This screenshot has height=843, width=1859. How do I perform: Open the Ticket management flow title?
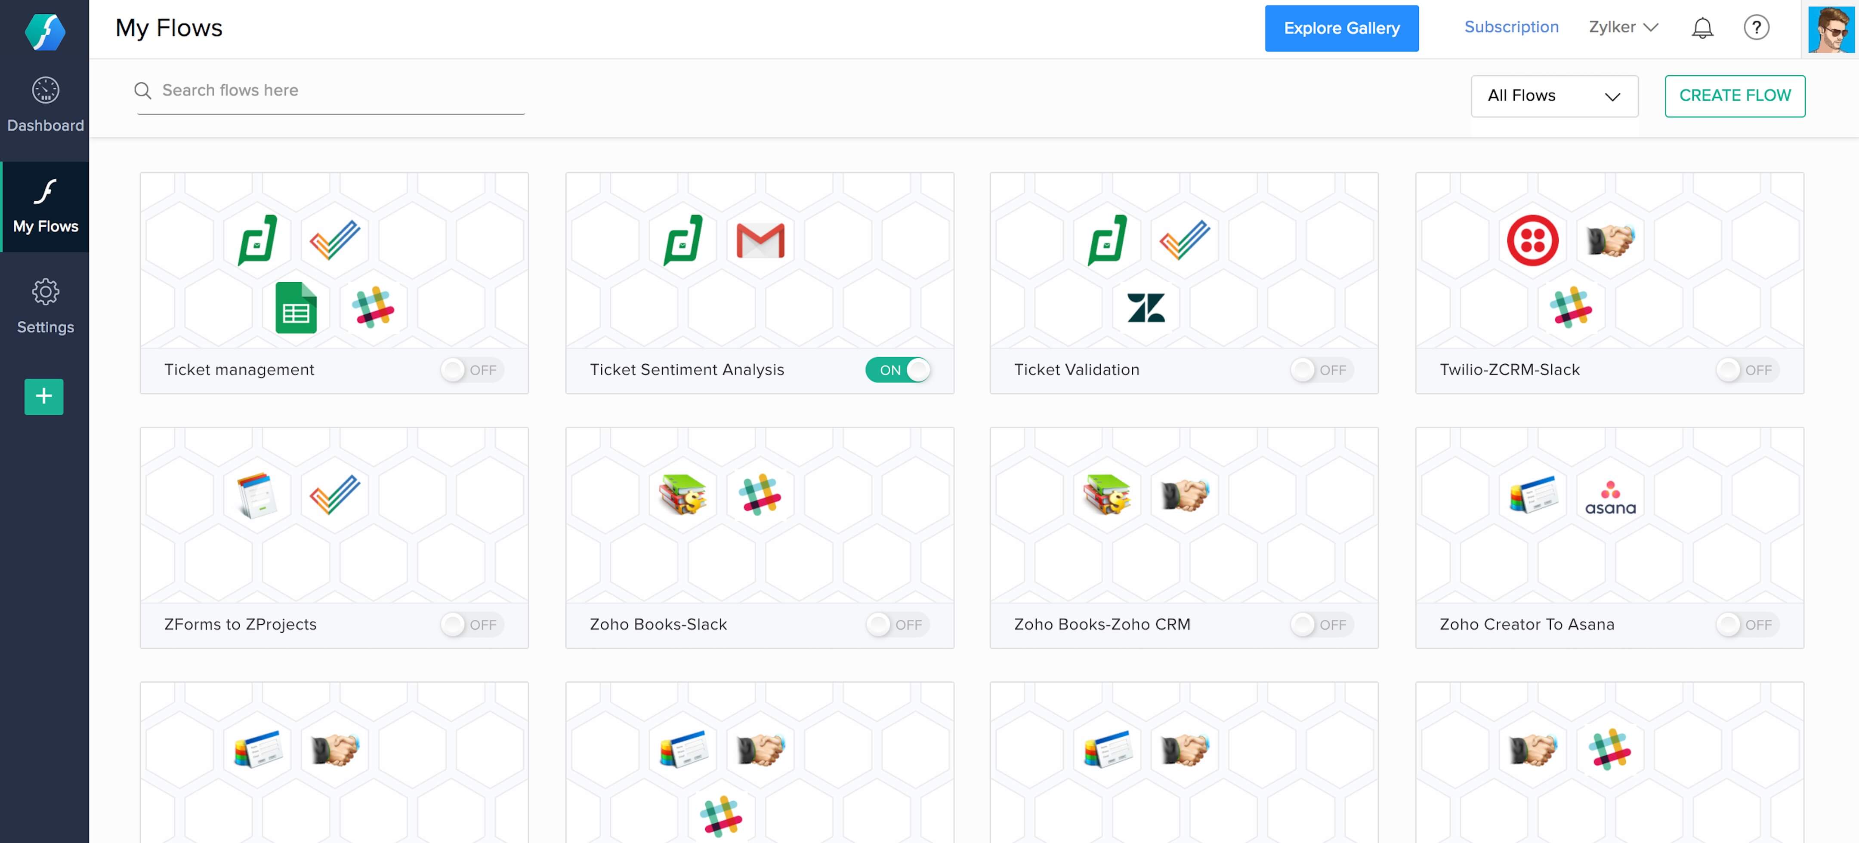240,370
